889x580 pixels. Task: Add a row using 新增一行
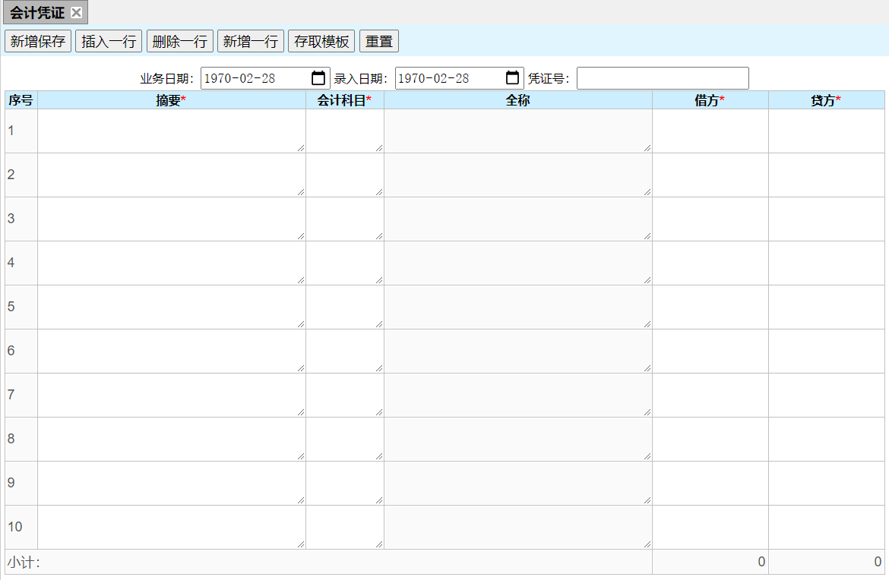[250, 42]
